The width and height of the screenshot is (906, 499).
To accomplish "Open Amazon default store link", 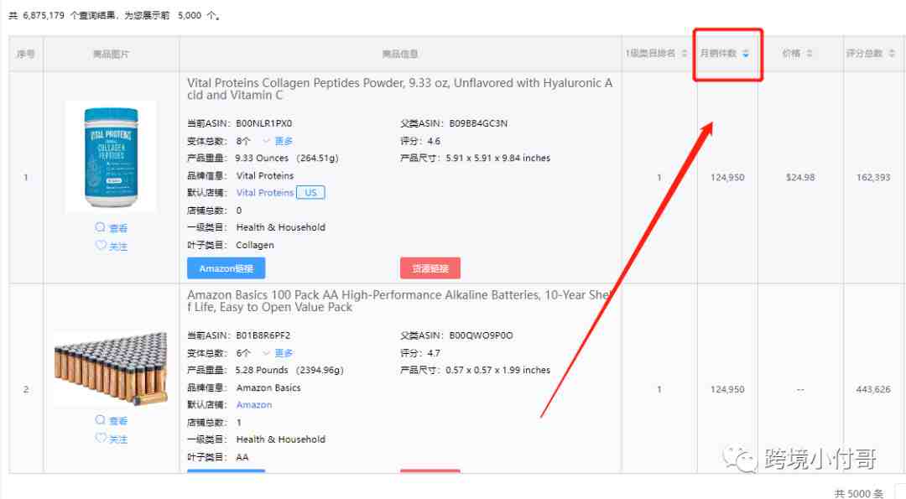I will (x=253, y=405).
